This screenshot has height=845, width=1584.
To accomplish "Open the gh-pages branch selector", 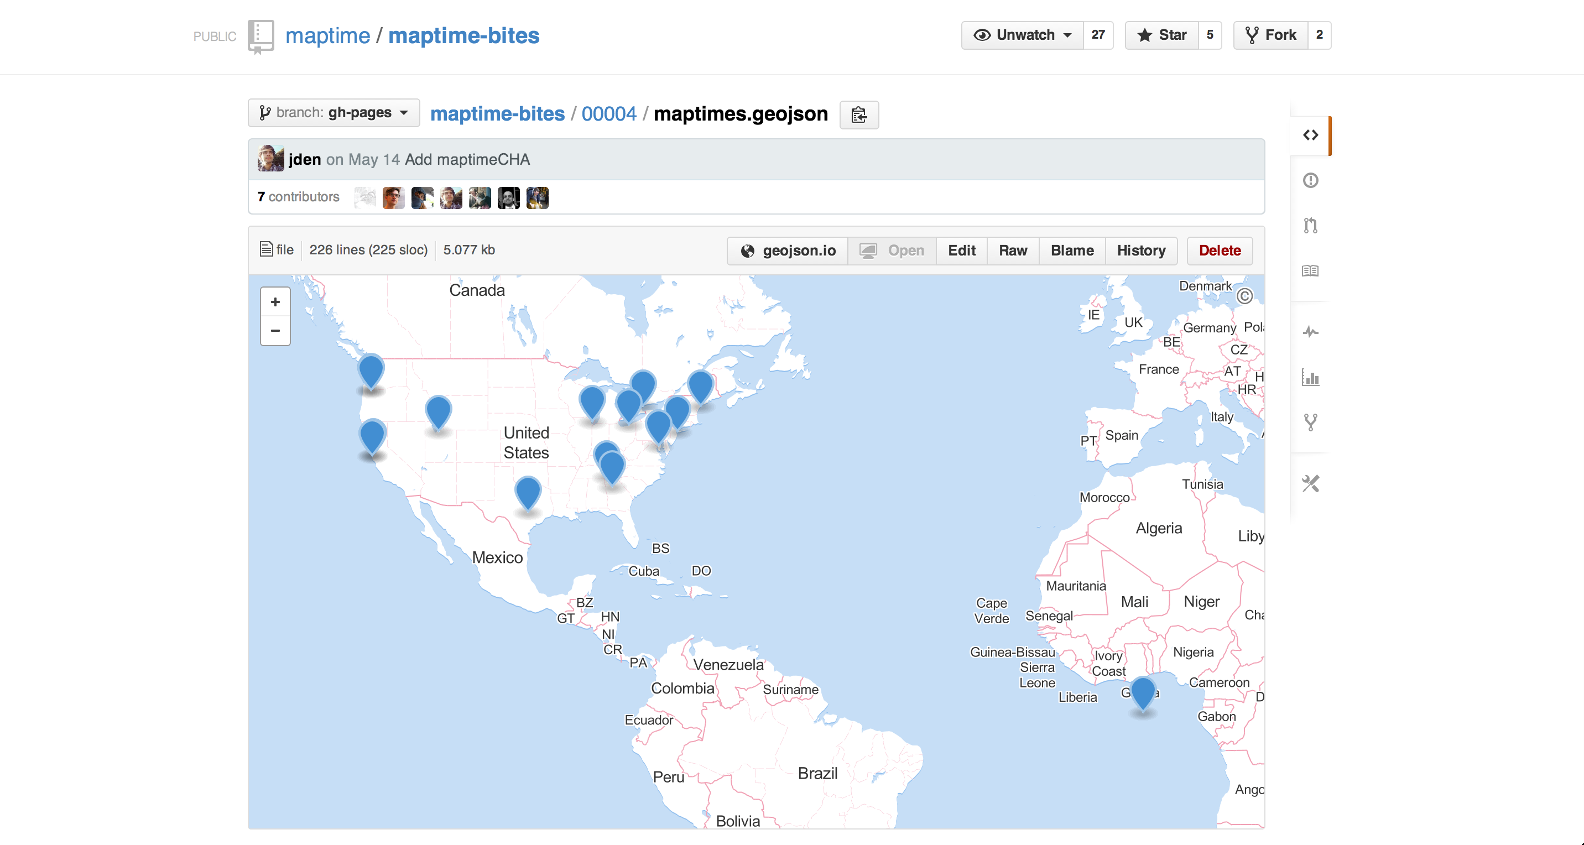I will pos(334,113).
